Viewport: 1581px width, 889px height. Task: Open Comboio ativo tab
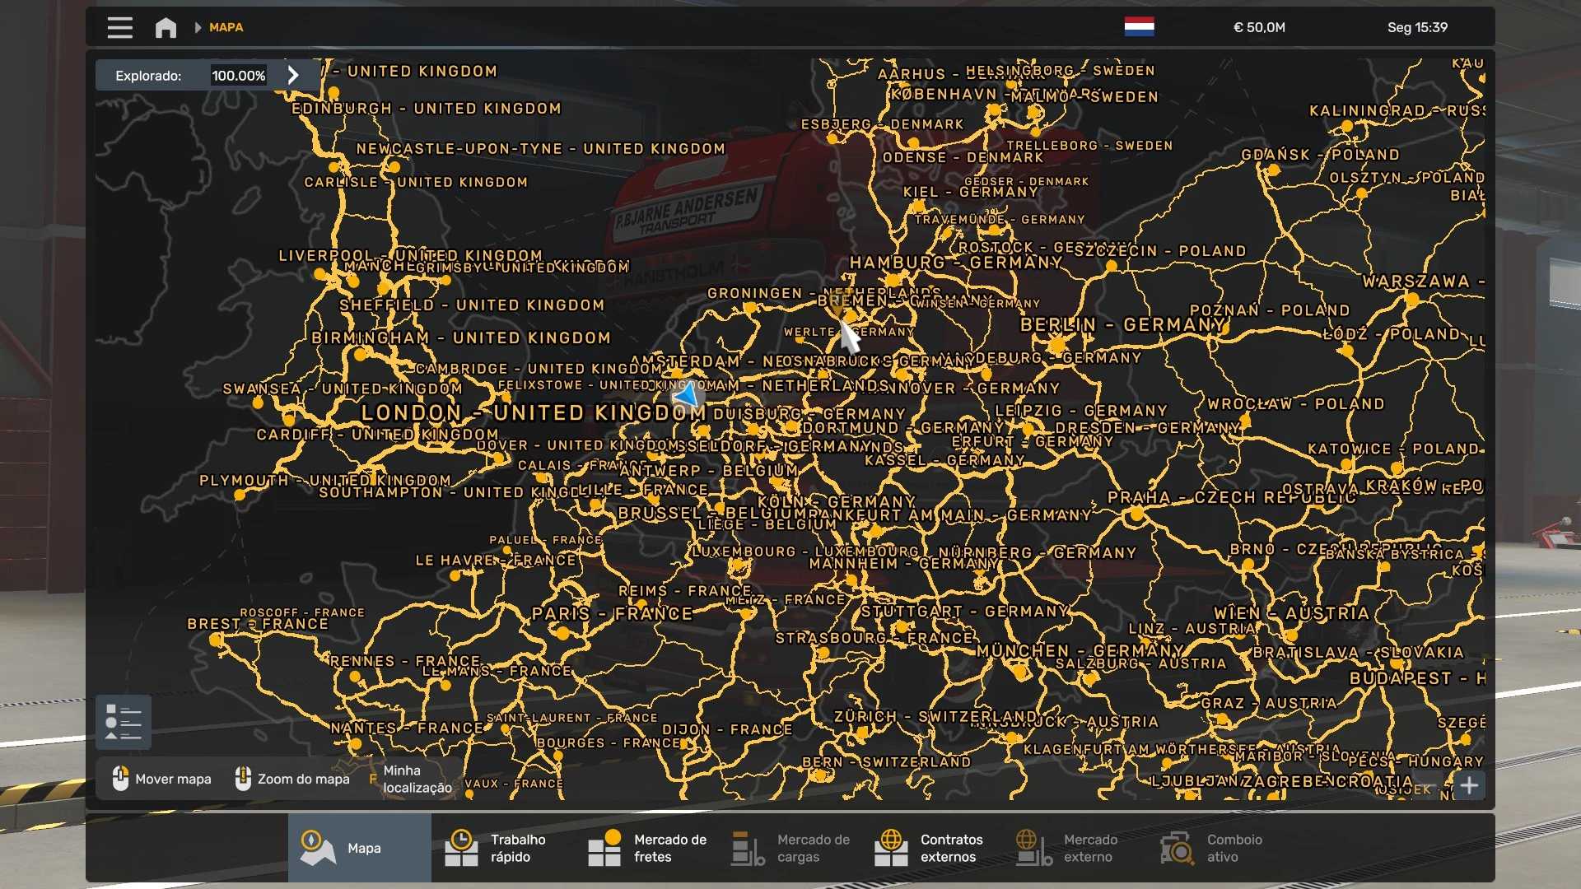coord(1219,848)
